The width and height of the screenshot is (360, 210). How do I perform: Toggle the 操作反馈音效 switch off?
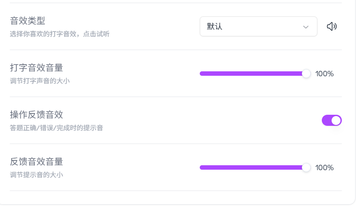coord(332,120)
